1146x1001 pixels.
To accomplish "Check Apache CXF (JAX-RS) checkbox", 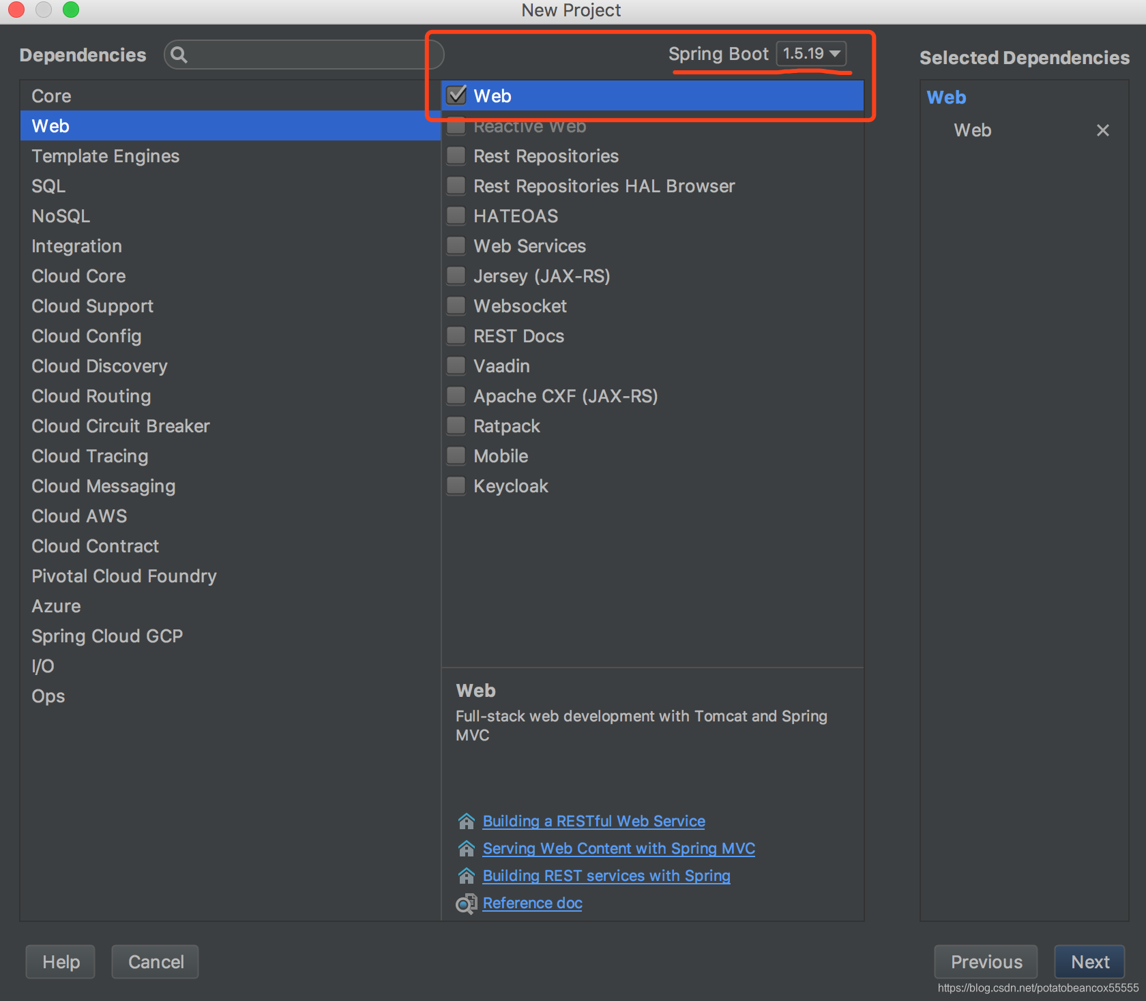I will pyautogui.click(x=456, y=395).
